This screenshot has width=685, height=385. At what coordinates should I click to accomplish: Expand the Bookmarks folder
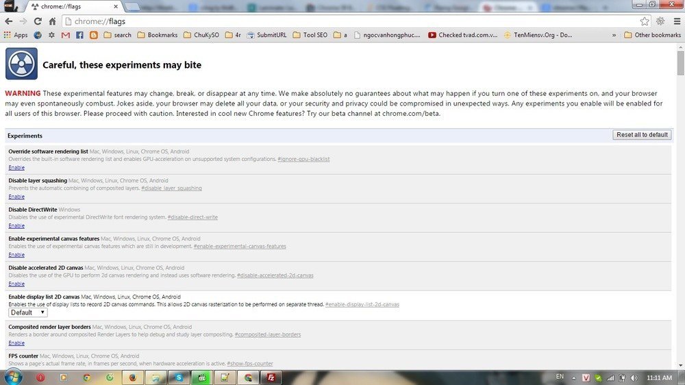pos(158,35)
